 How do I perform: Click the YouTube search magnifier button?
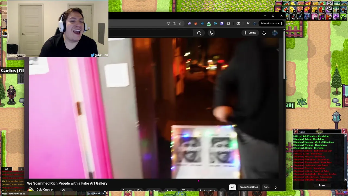(199, 33)
